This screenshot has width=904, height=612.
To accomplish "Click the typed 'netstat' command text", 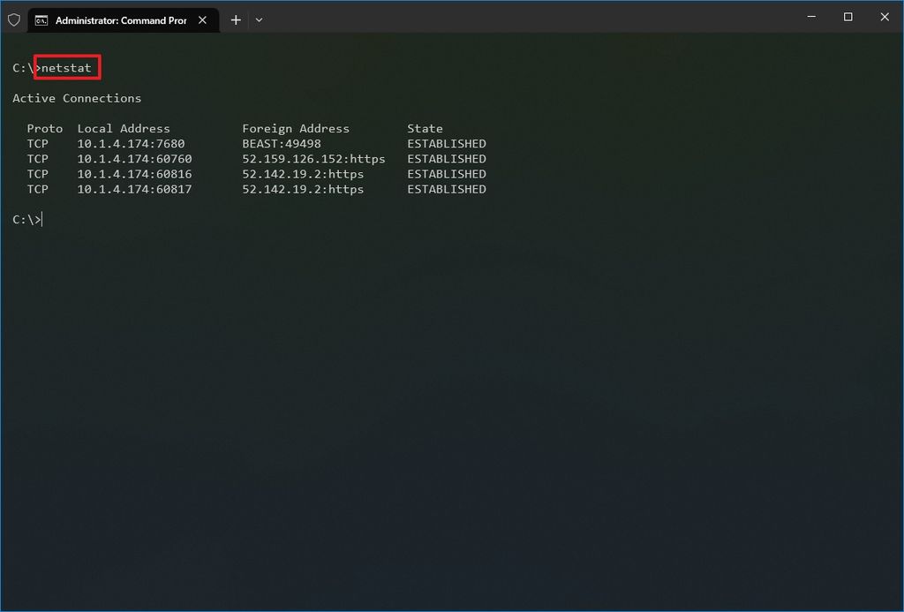I will coord(66,68).
